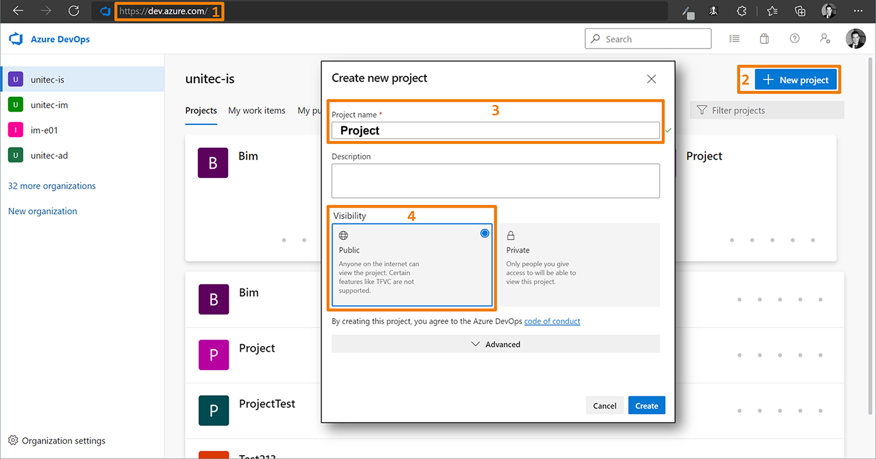Click the help question mark icon
The height and width of the screenshot is (459, 876).
click(x=794, y=39)
